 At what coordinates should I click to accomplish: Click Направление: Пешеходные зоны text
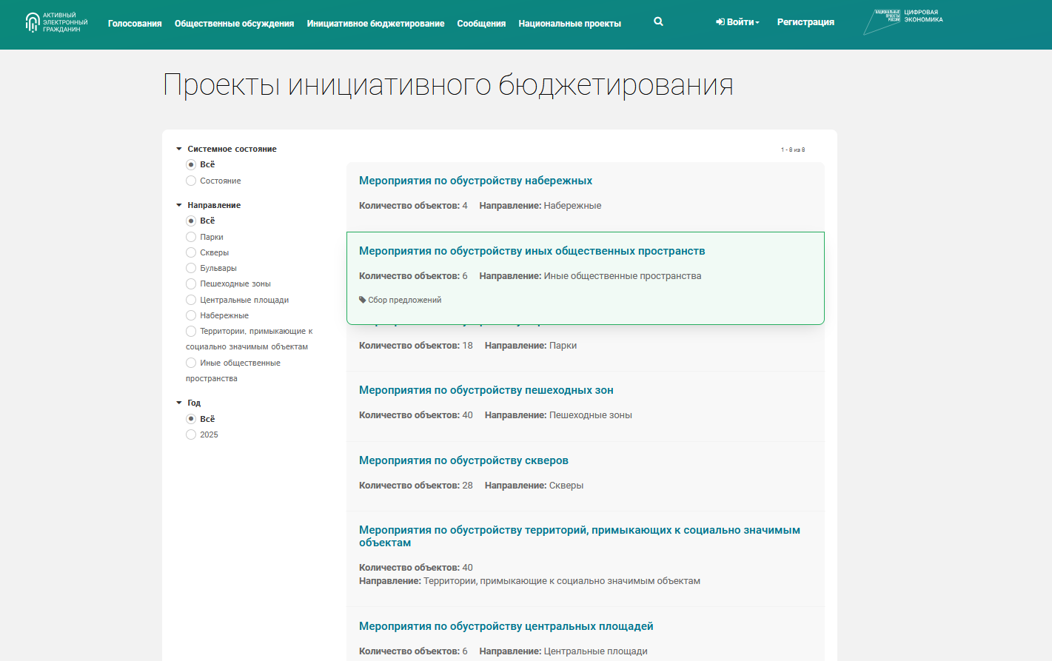click(558, 415)
